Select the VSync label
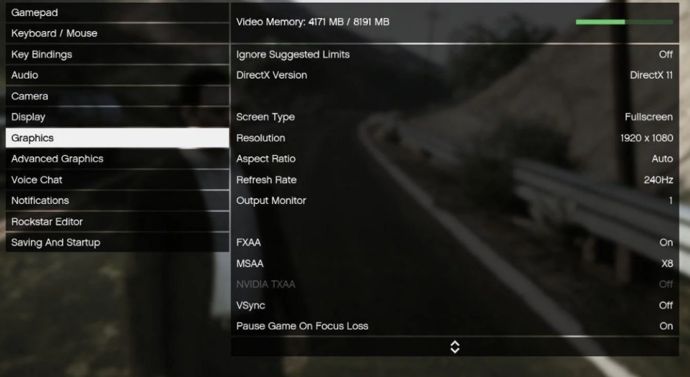This screenshot has width=690, height=377. pyautogui.click(x=251, y=306)
